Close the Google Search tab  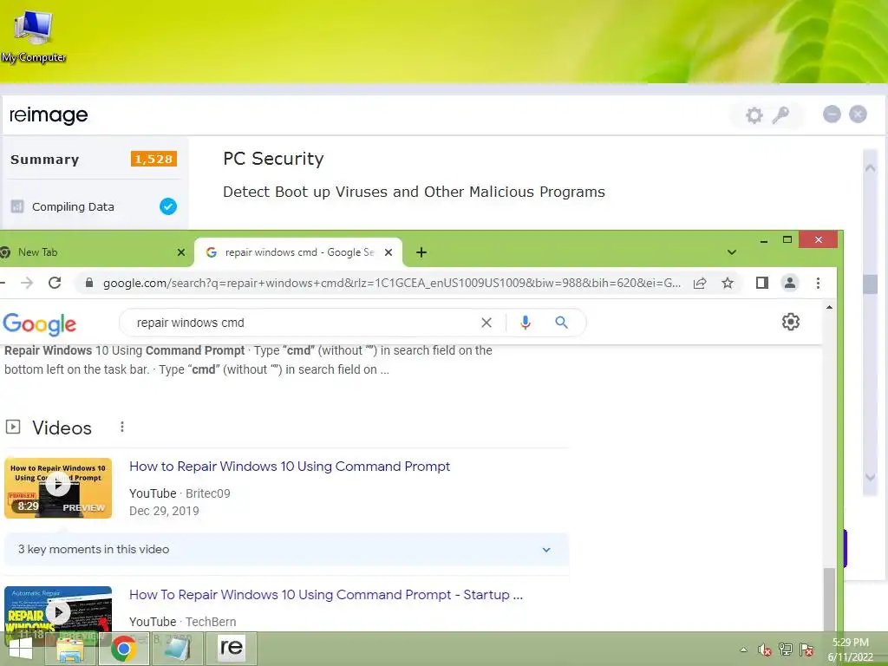coord(388,252)
